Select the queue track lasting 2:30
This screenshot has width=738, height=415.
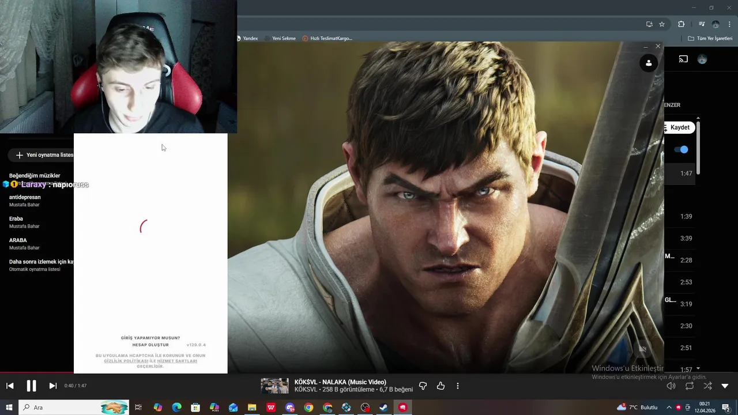point(680,326)
